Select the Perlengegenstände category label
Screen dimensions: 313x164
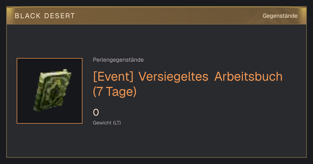pos(118,60)
